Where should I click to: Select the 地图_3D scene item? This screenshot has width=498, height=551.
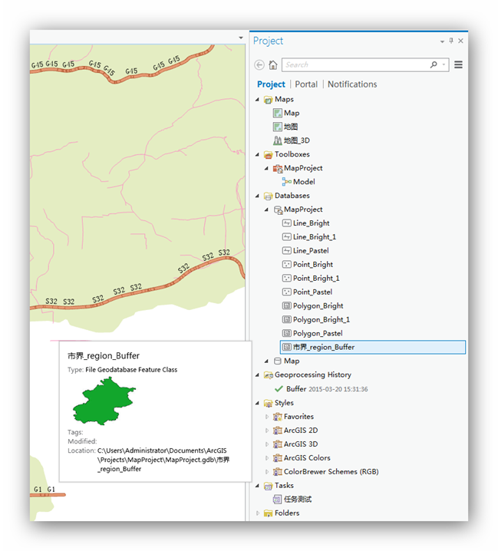click(x=296, y=140)
